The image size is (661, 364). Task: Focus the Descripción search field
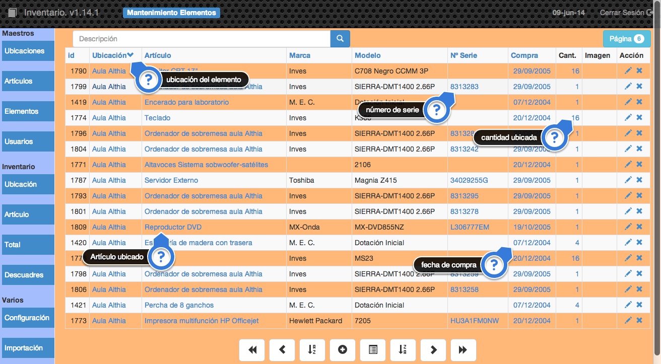point(202,39)
